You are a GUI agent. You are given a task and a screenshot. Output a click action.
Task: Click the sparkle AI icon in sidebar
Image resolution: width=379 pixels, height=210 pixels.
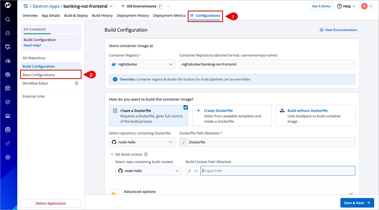(8, 143)
